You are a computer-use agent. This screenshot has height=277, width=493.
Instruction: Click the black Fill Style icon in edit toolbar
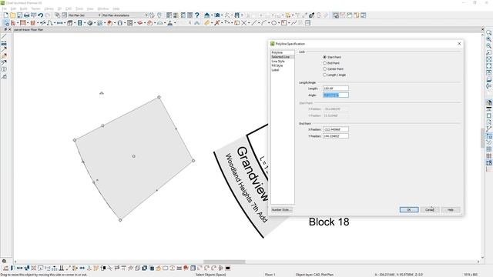tap(228, 268)
